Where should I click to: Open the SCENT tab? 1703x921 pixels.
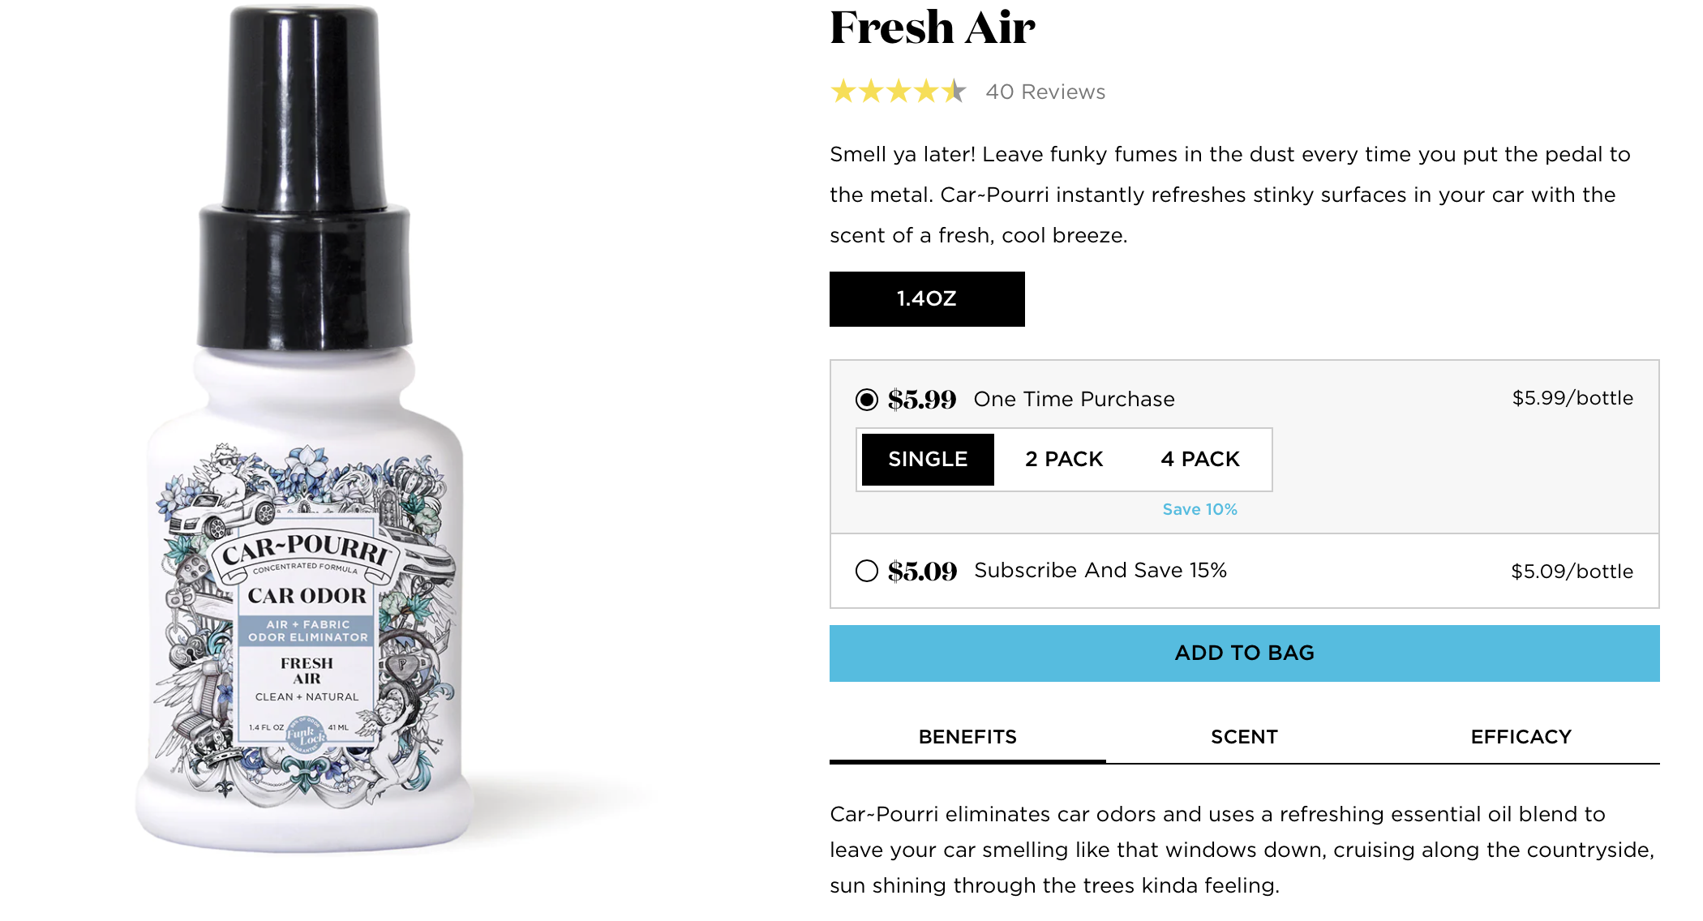1244,737
